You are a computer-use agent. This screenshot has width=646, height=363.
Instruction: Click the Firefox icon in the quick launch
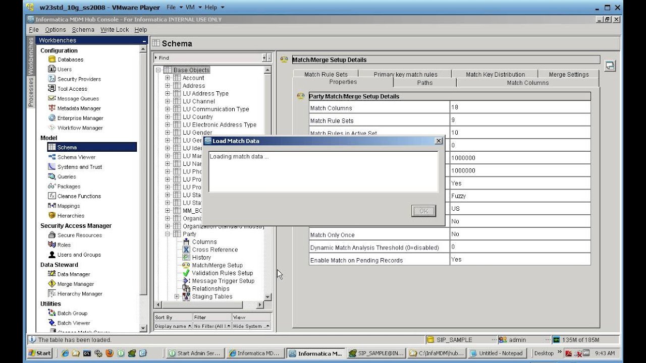pyautogui.click(x=109, y=353)
